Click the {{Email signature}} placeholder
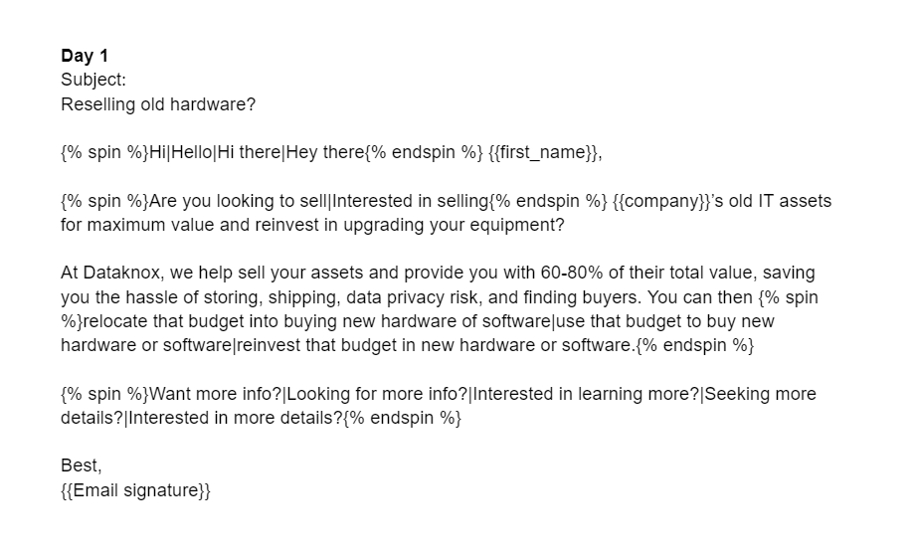 tap(135, 490)
